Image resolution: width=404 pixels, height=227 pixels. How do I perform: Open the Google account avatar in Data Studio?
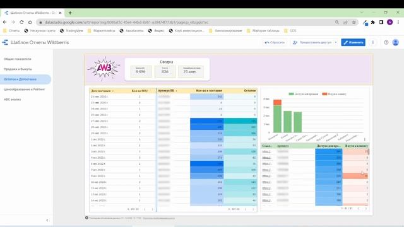coord(396,42)
